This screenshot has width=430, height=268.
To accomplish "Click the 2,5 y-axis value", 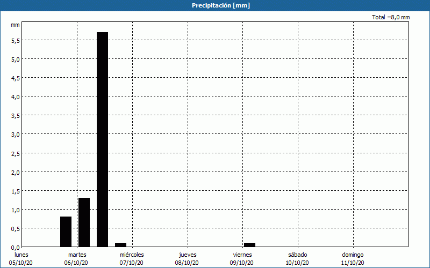I will point(16,153).
